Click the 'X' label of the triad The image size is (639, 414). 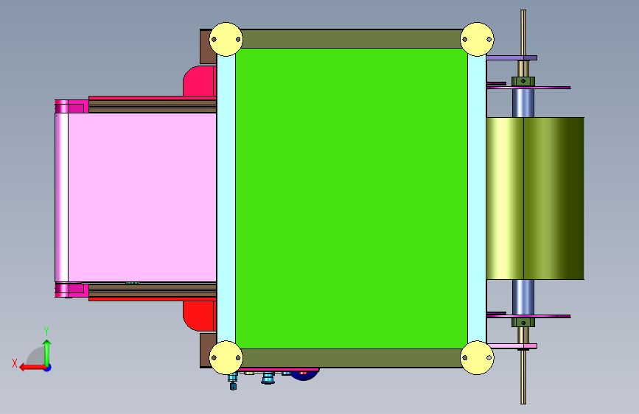pyautogui.click(x=15, y=363)
